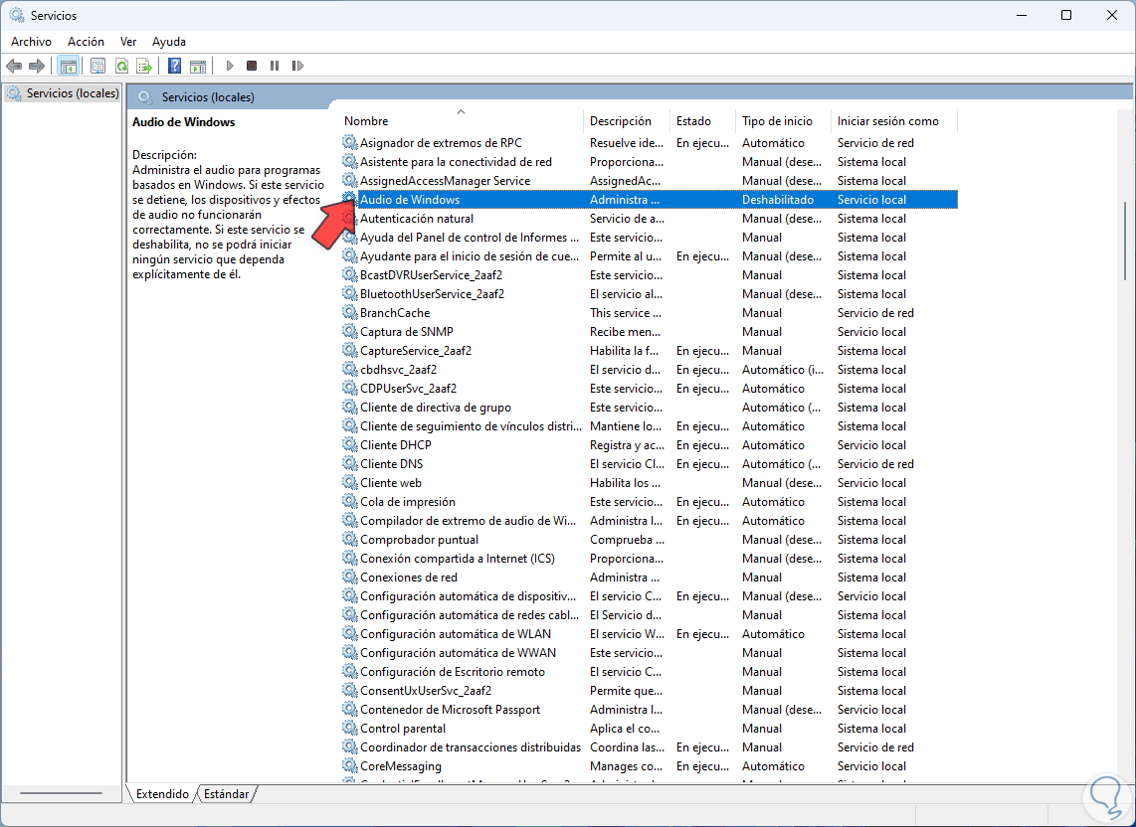Click gear icon beside Comprobador puntual

[x=350, y=540]
